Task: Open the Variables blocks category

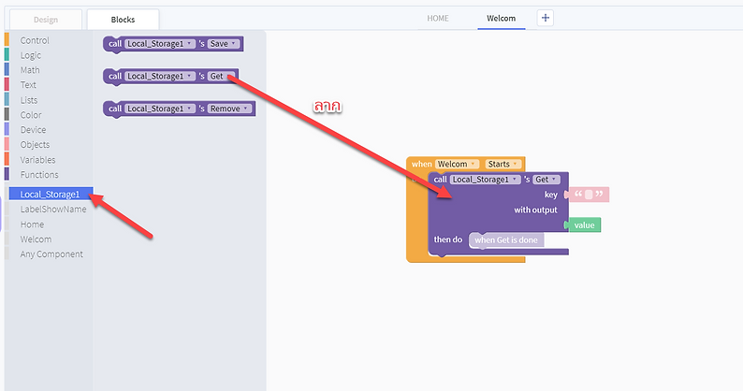Action: (x=38, y=160)
